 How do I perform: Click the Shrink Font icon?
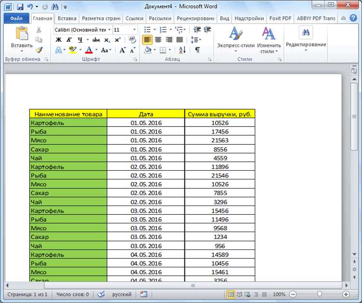click(133, 50)
